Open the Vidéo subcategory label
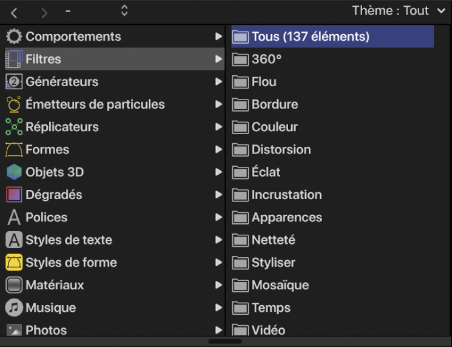The height and width of the screenshot is (347, 452). 268,330
